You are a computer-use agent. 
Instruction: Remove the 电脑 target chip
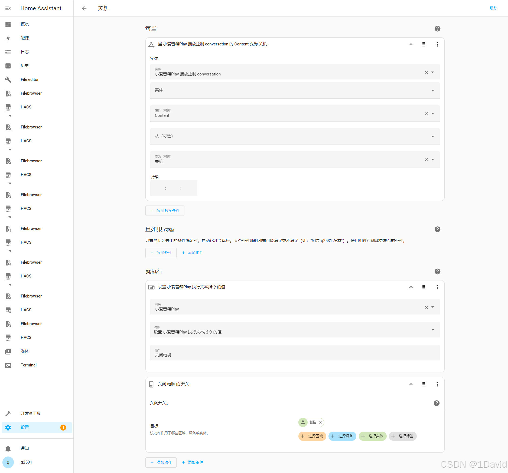320,422
